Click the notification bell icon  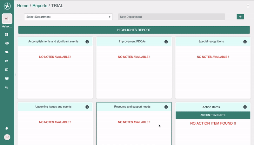[x=7, y=128]
